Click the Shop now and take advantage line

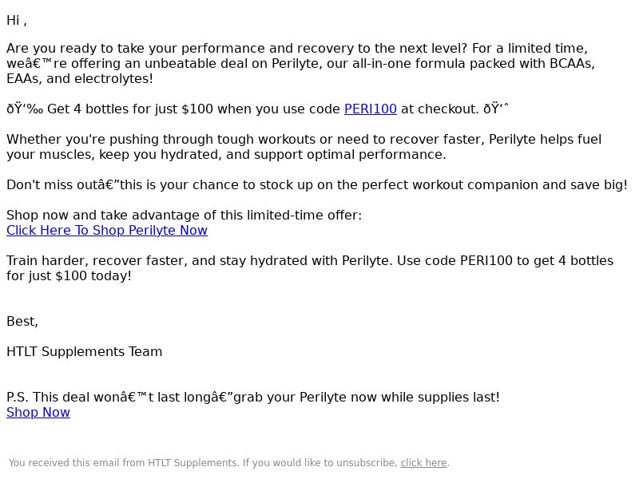[184, 215]
